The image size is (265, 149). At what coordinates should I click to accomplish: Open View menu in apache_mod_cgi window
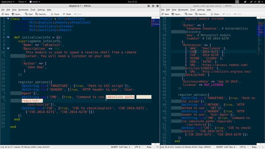[x=174, y=10]
